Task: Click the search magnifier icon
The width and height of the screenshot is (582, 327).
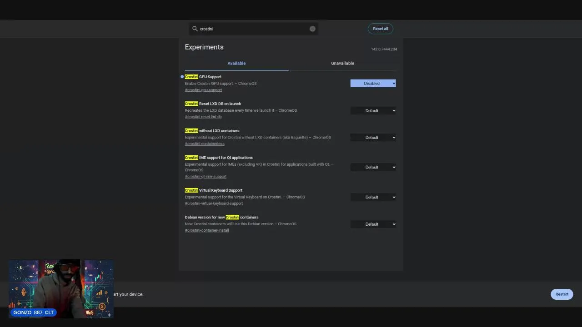Action: pos(195,29)
